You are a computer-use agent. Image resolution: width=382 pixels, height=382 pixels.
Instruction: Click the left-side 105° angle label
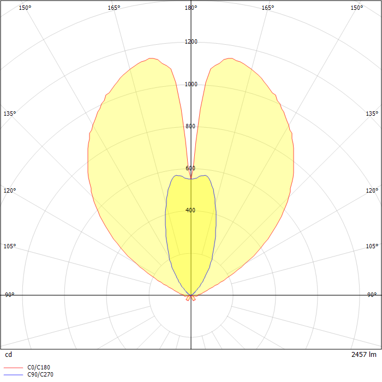[10, 246]
